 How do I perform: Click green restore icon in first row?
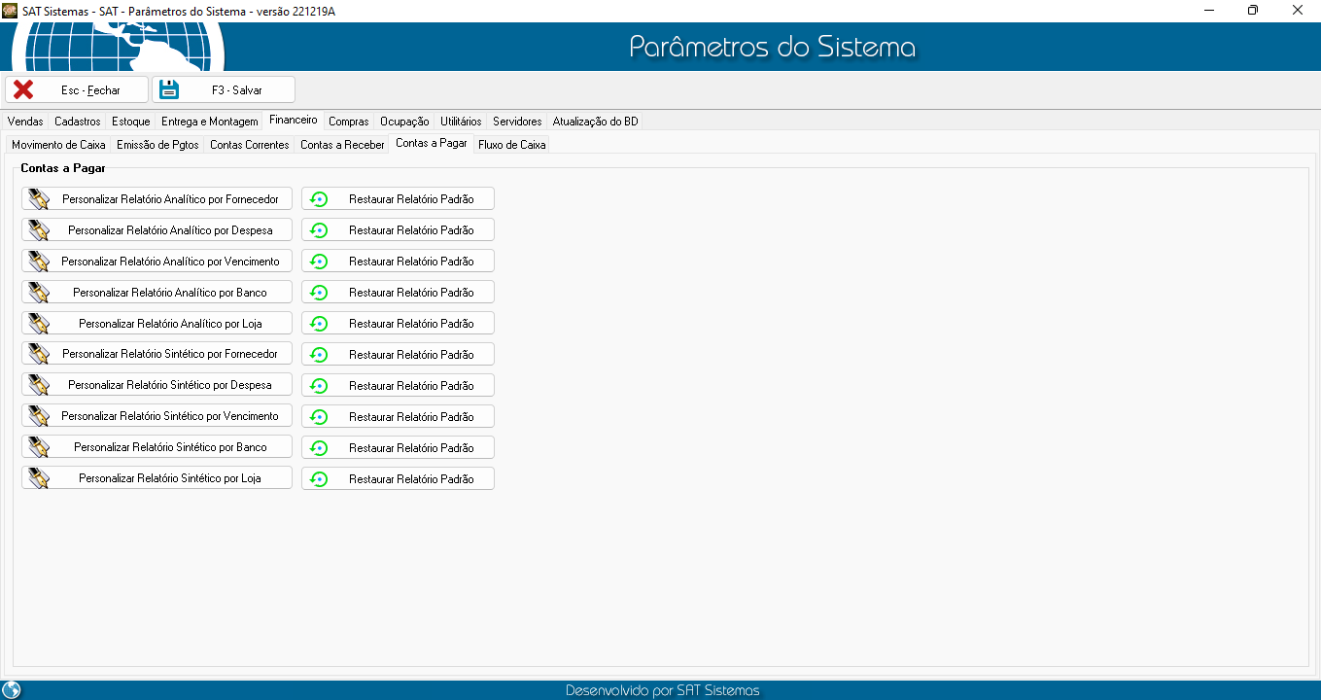coord(319,199)
